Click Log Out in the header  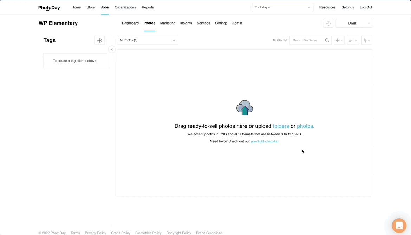click(x=366, y=7)
